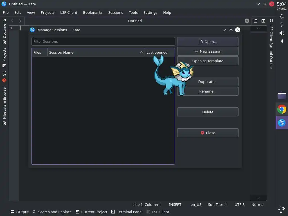The height and width of the screenshot is (216, 288).
Task: Open the LSP Client menu
Action: click(69, 12)
